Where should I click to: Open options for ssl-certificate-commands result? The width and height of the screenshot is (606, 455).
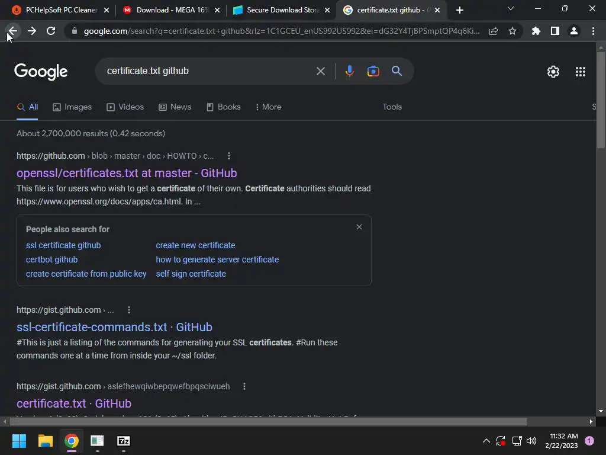[x=128, y=310]
